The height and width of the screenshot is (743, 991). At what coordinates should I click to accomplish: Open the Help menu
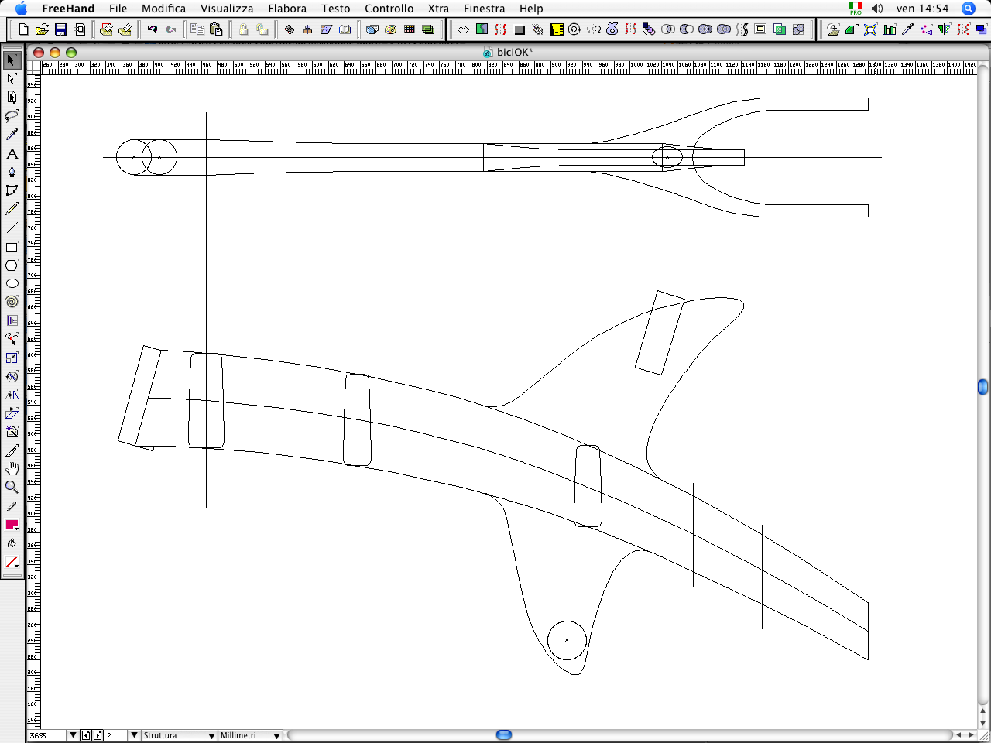531,9
